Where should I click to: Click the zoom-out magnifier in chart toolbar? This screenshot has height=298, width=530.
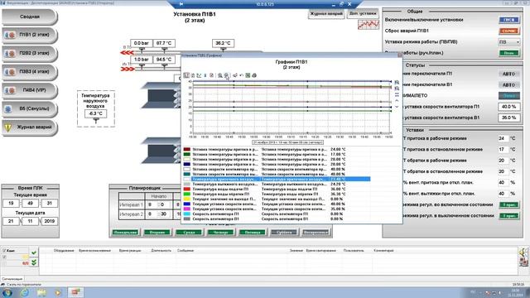[226, 75]
